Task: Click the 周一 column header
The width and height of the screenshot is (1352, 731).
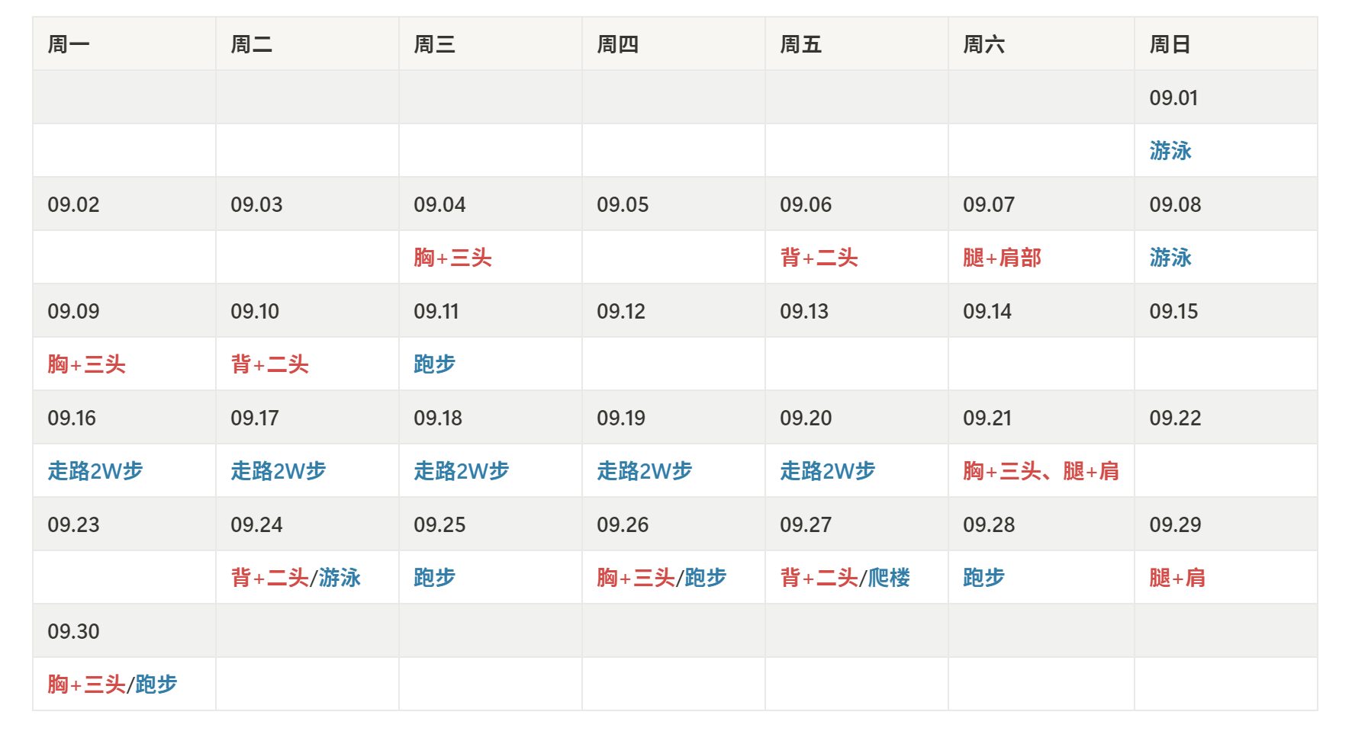Action: coord(124,44)
